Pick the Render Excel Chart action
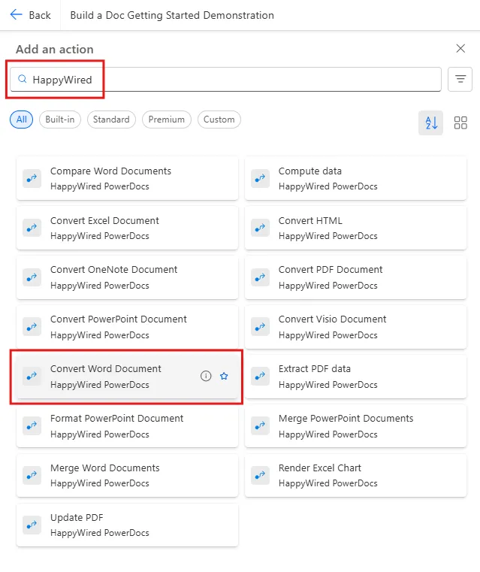Viewport: 480px width, 572px height. click(x=355, y=475)
